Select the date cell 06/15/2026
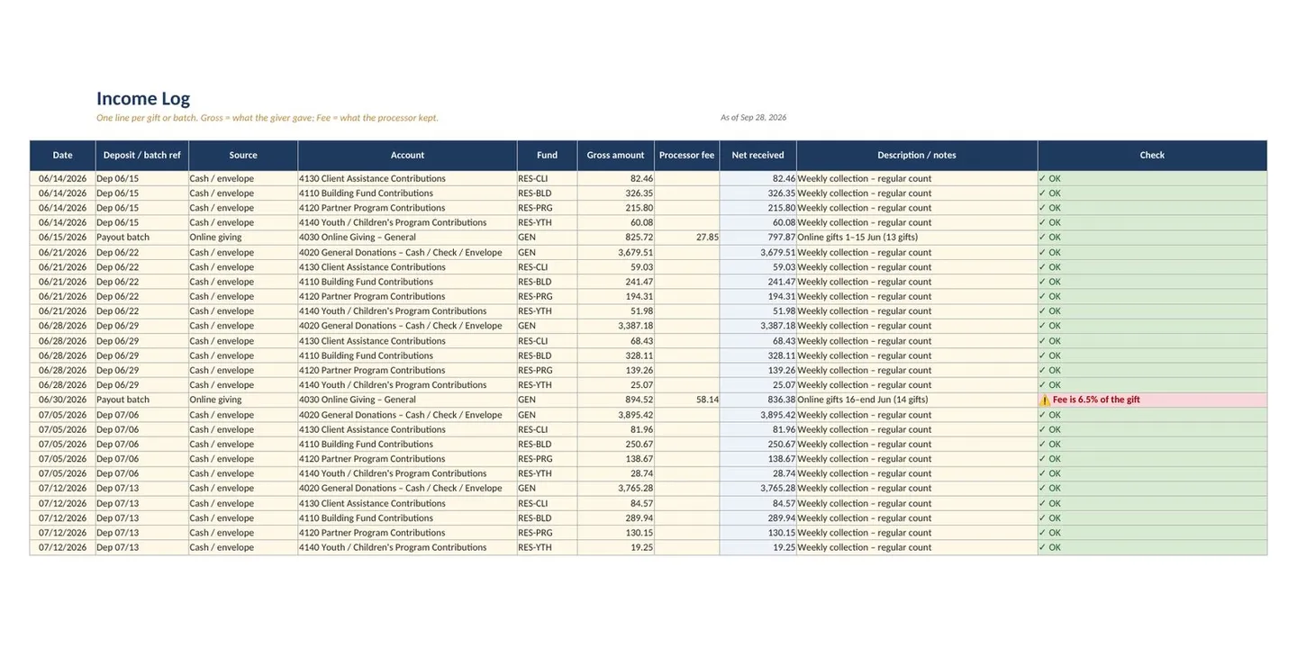 (62, 238)
